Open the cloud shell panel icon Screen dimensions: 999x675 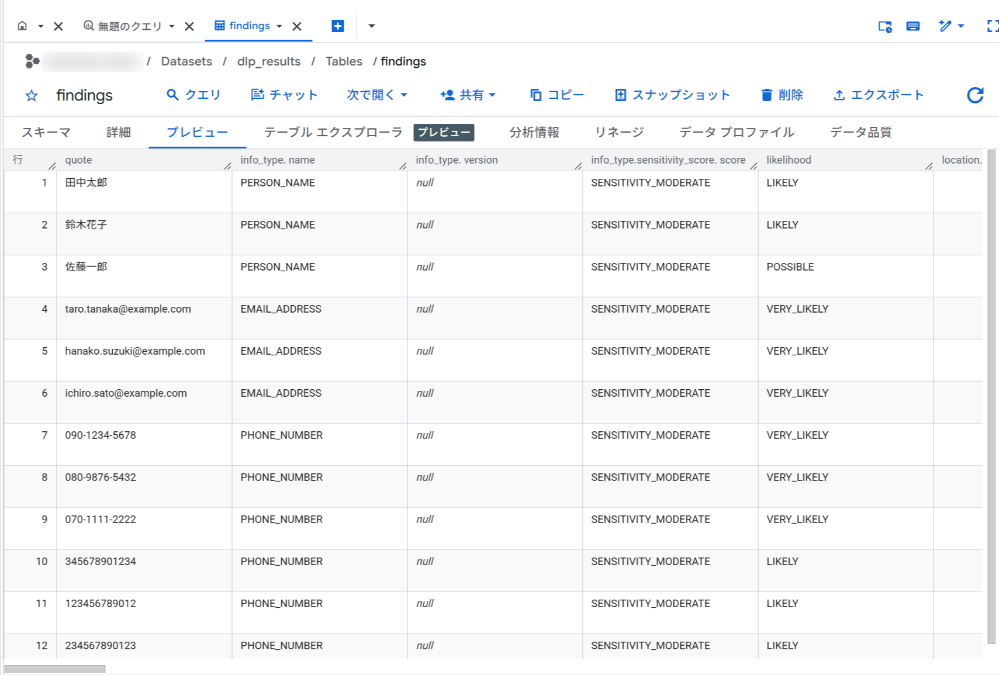pos(885,26)
